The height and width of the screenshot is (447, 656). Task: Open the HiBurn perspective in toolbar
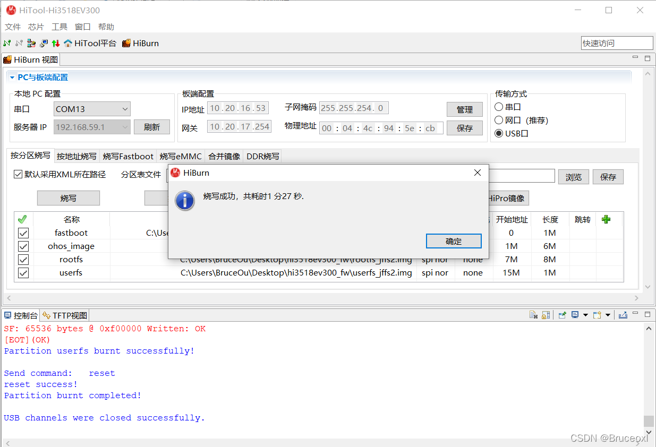(141, 43)
